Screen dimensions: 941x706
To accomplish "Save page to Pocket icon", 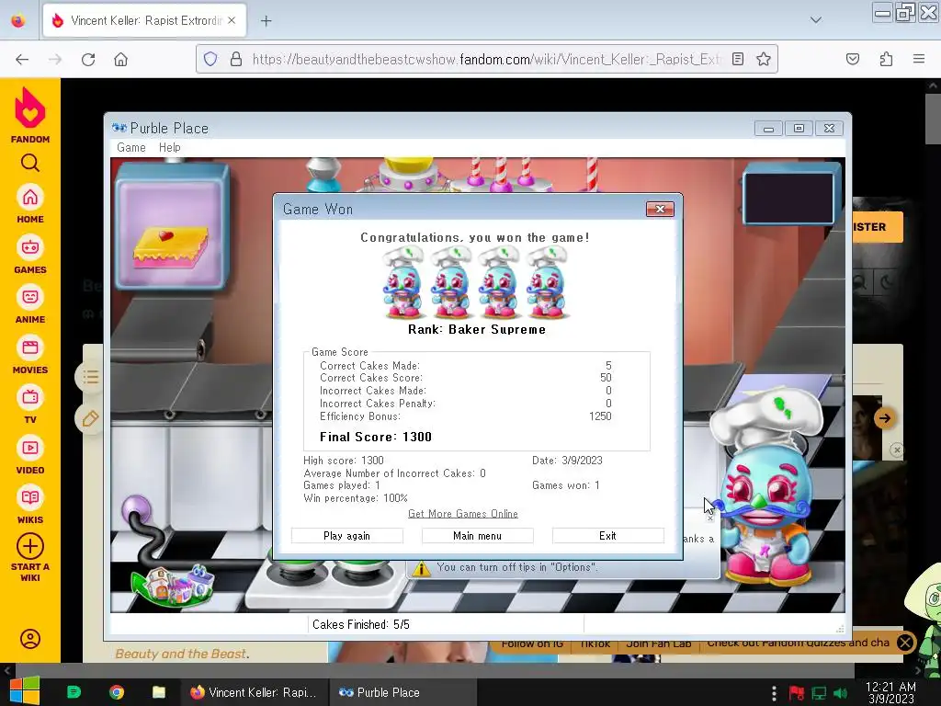I will (853, 59).
